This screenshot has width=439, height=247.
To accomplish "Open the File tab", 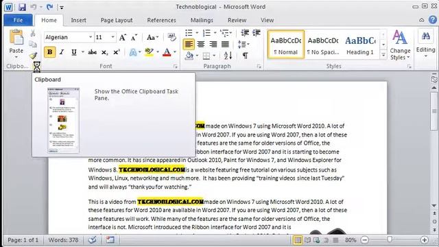I will tap(18, 20).
